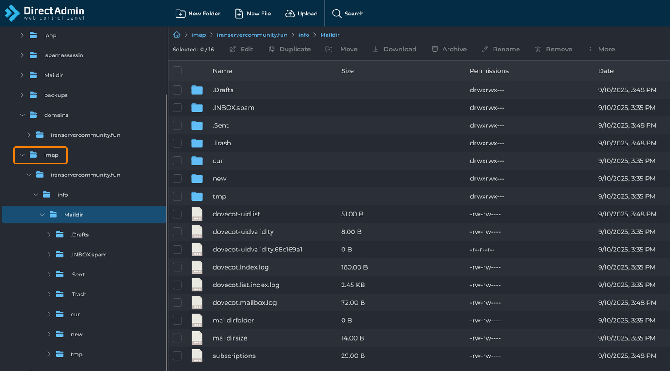Check the box for .INBOX.spam folder

pos(177,108)
